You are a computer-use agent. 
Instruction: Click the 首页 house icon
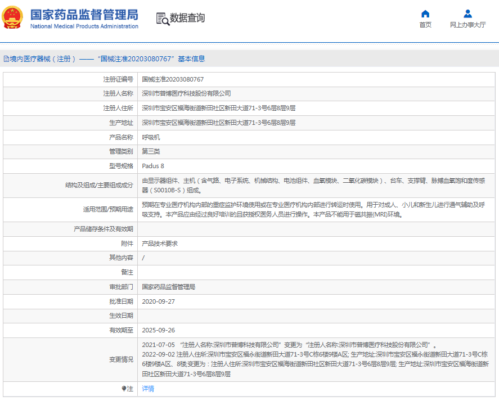425,13
